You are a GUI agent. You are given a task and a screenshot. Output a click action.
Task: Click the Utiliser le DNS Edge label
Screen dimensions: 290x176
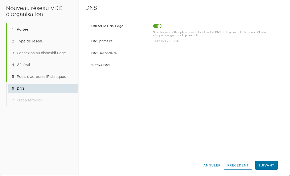tap(107, 26)
